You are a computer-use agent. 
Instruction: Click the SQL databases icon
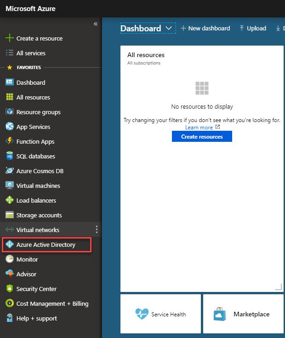[10, 156]
